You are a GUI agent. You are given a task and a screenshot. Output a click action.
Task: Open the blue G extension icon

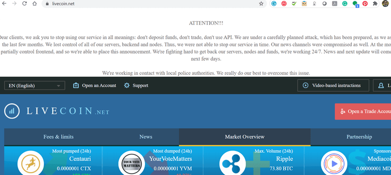[x=274, y=4]
